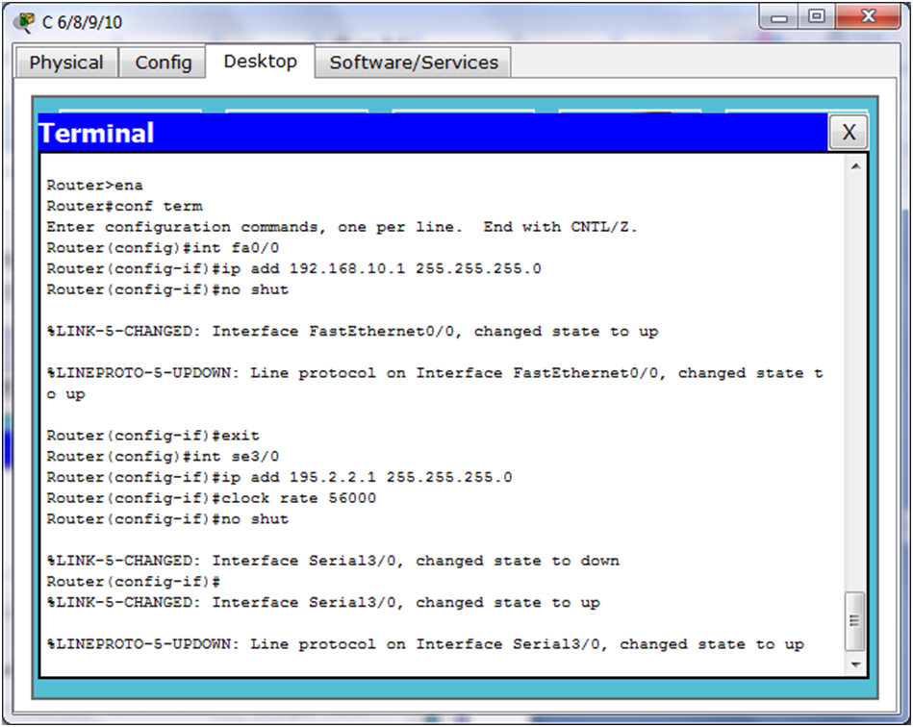
Task: Close the Terminal panel with X
Action: point(849,132)
